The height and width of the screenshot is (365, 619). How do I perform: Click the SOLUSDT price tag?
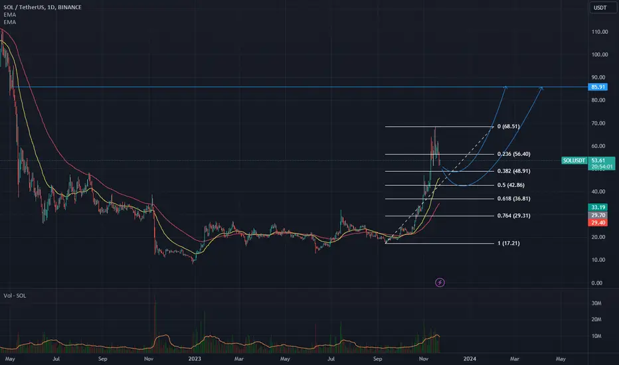[574, 161]
